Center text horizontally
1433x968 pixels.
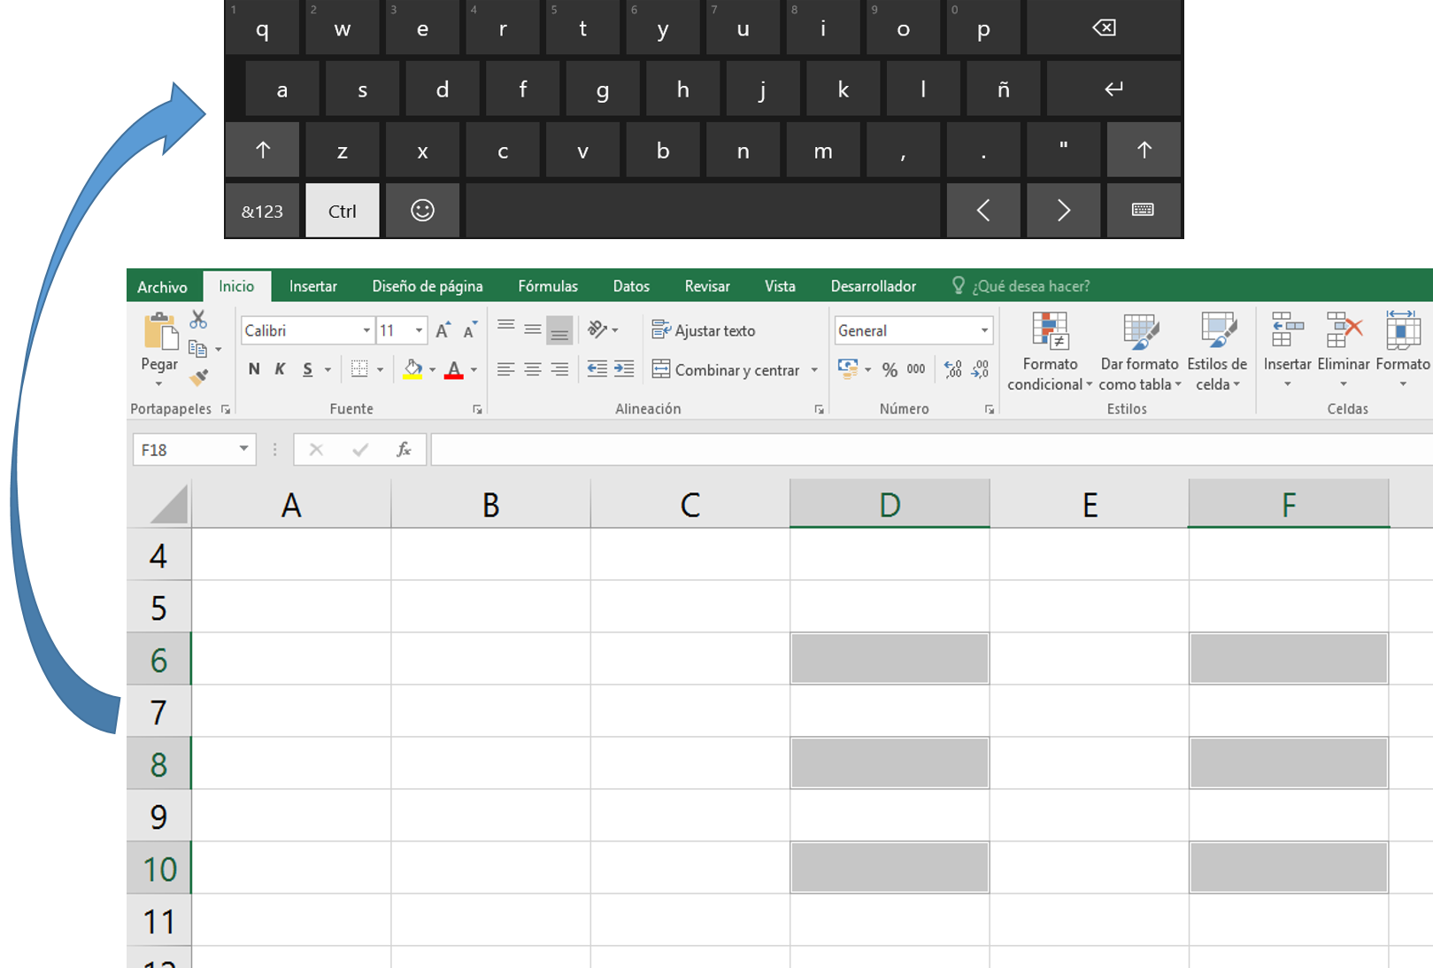(532, 369)
